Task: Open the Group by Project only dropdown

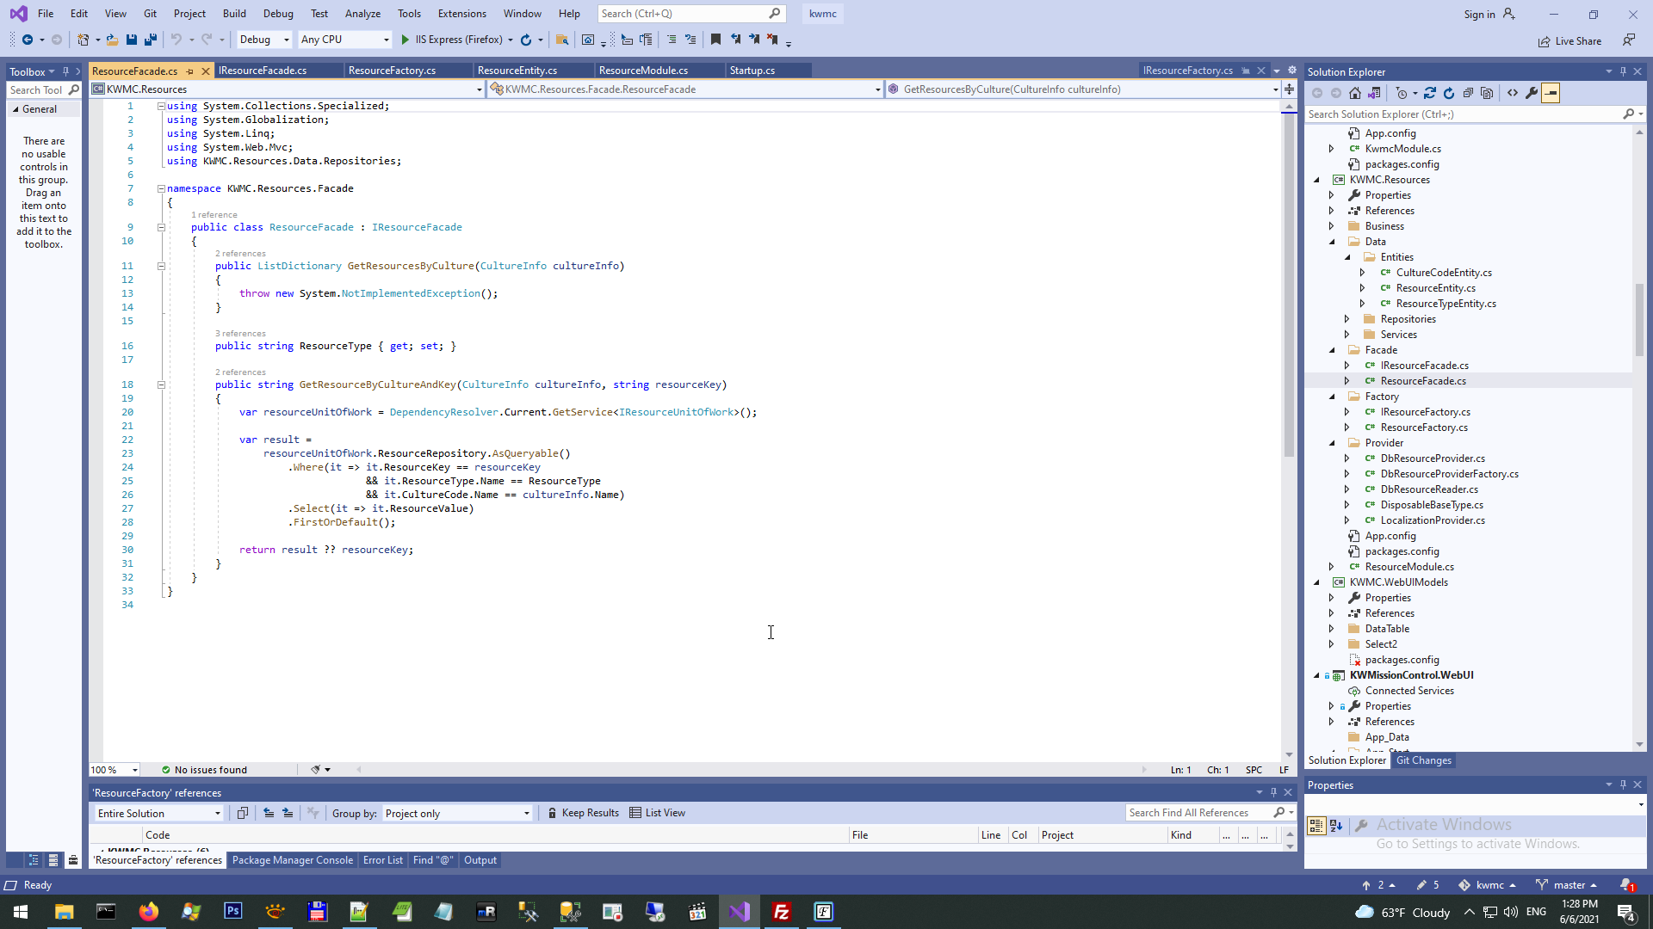Action: [x=457, y=814]
